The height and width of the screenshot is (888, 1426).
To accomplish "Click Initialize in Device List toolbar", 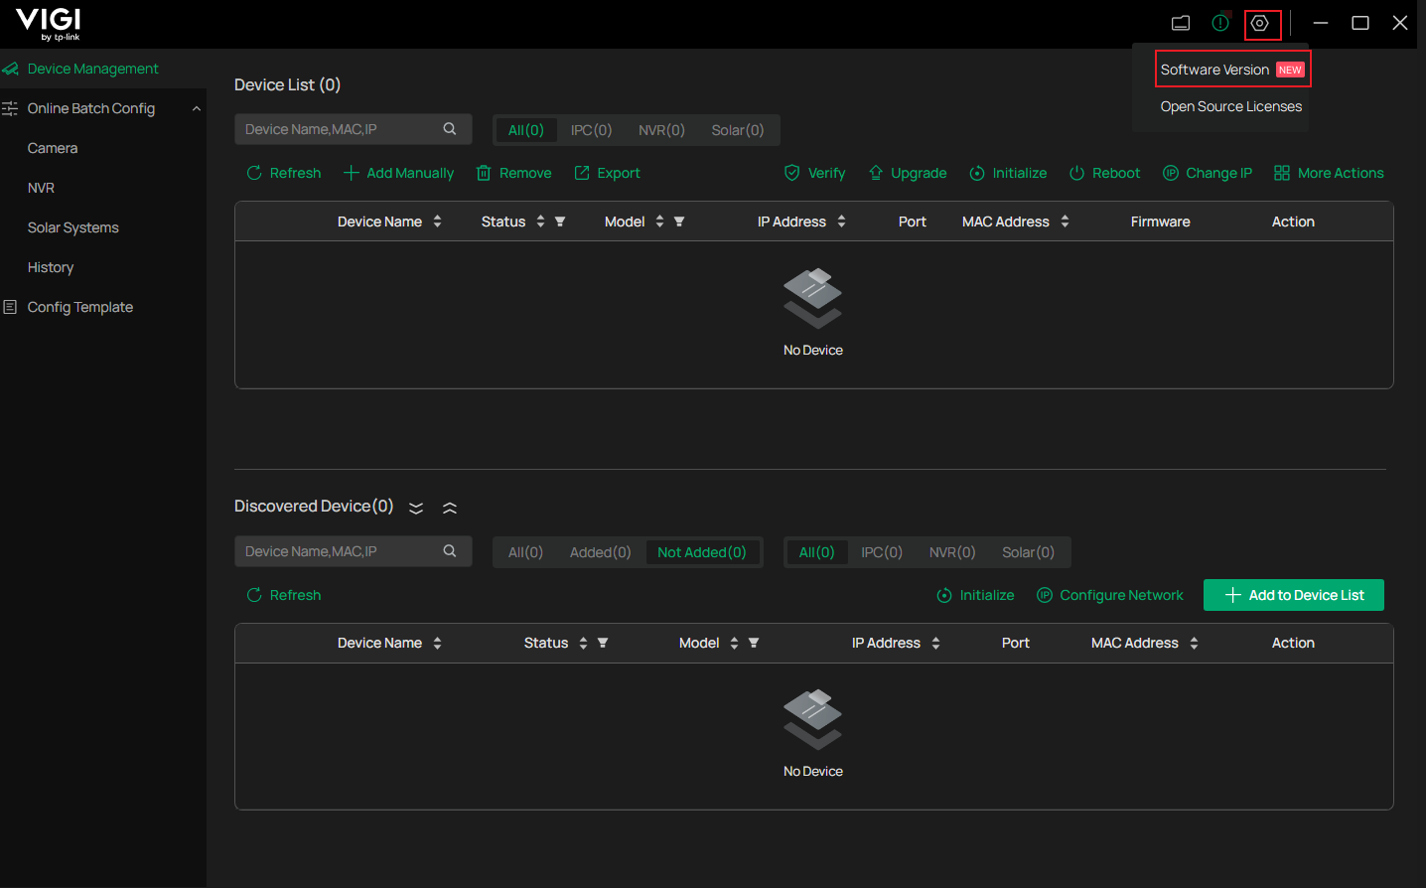I will [1008, 173].
